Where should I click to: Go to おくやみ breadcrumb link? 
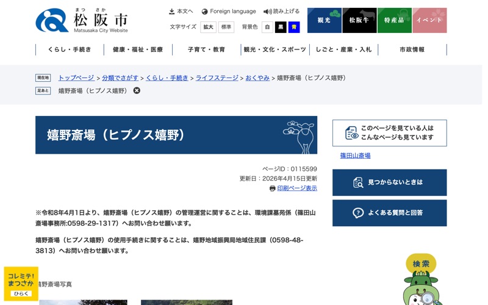point(257,78)
